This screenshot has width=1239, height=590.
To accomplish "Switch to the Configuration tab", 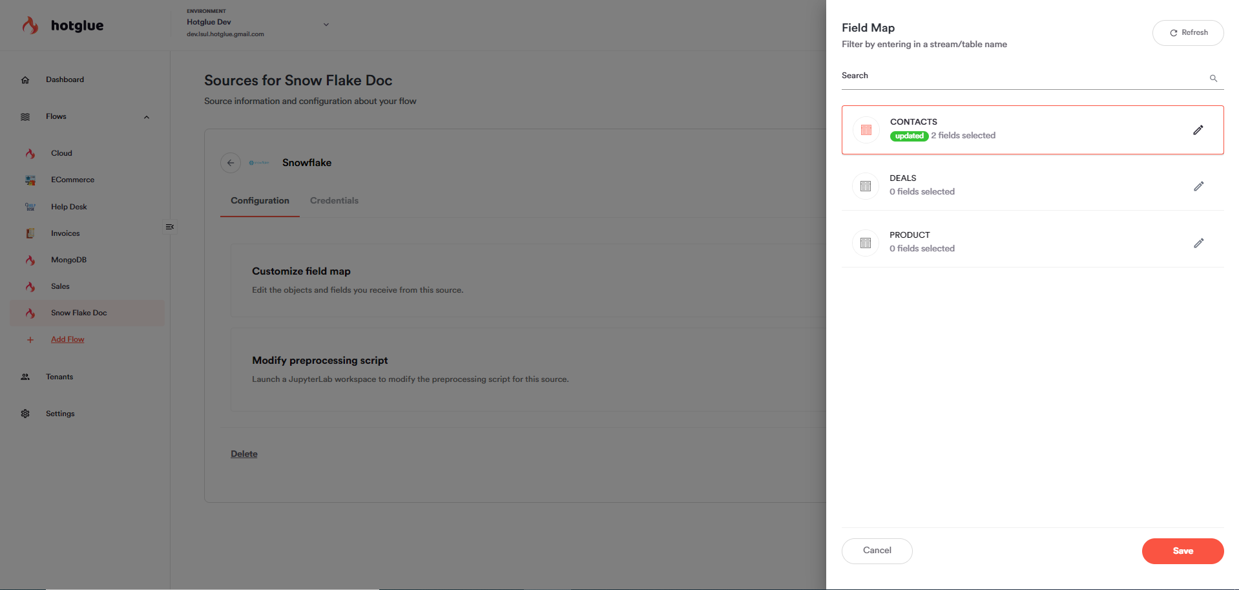I will pyautogui.click(x=260, y=200).
